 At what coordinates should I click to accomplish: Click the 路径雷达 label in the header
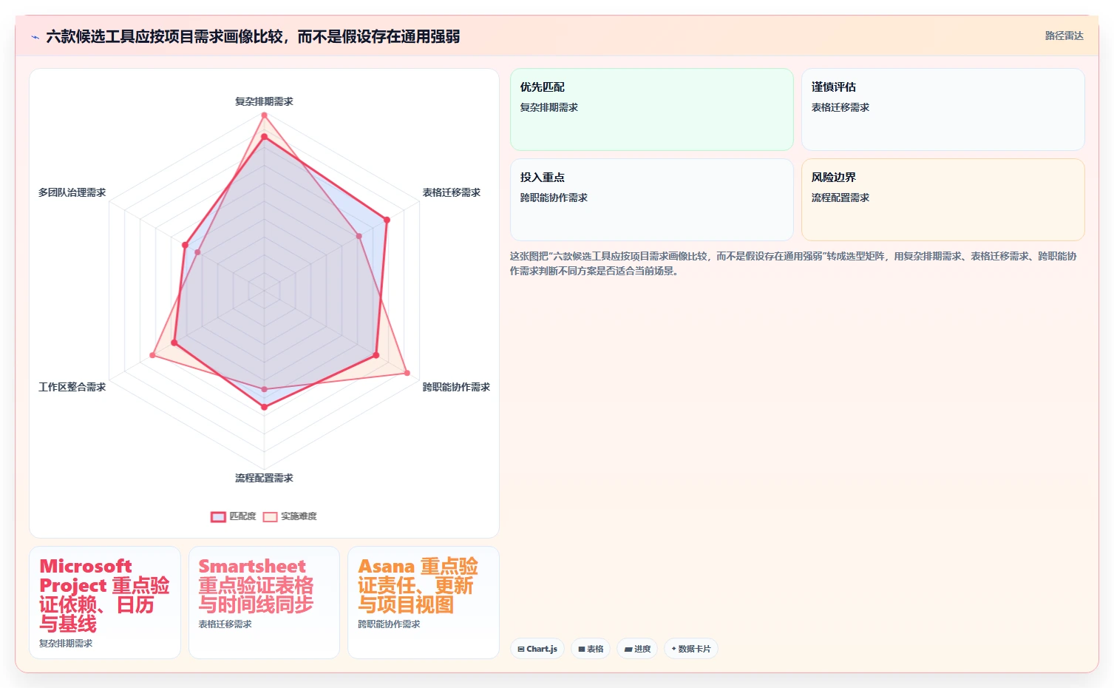[1064, 36]
